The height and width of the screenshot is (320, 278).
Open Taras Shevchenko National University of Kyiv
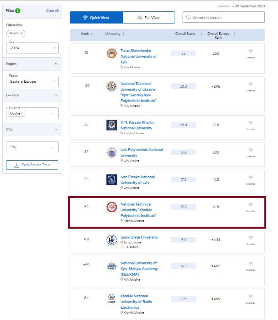(x=138, y=56)
